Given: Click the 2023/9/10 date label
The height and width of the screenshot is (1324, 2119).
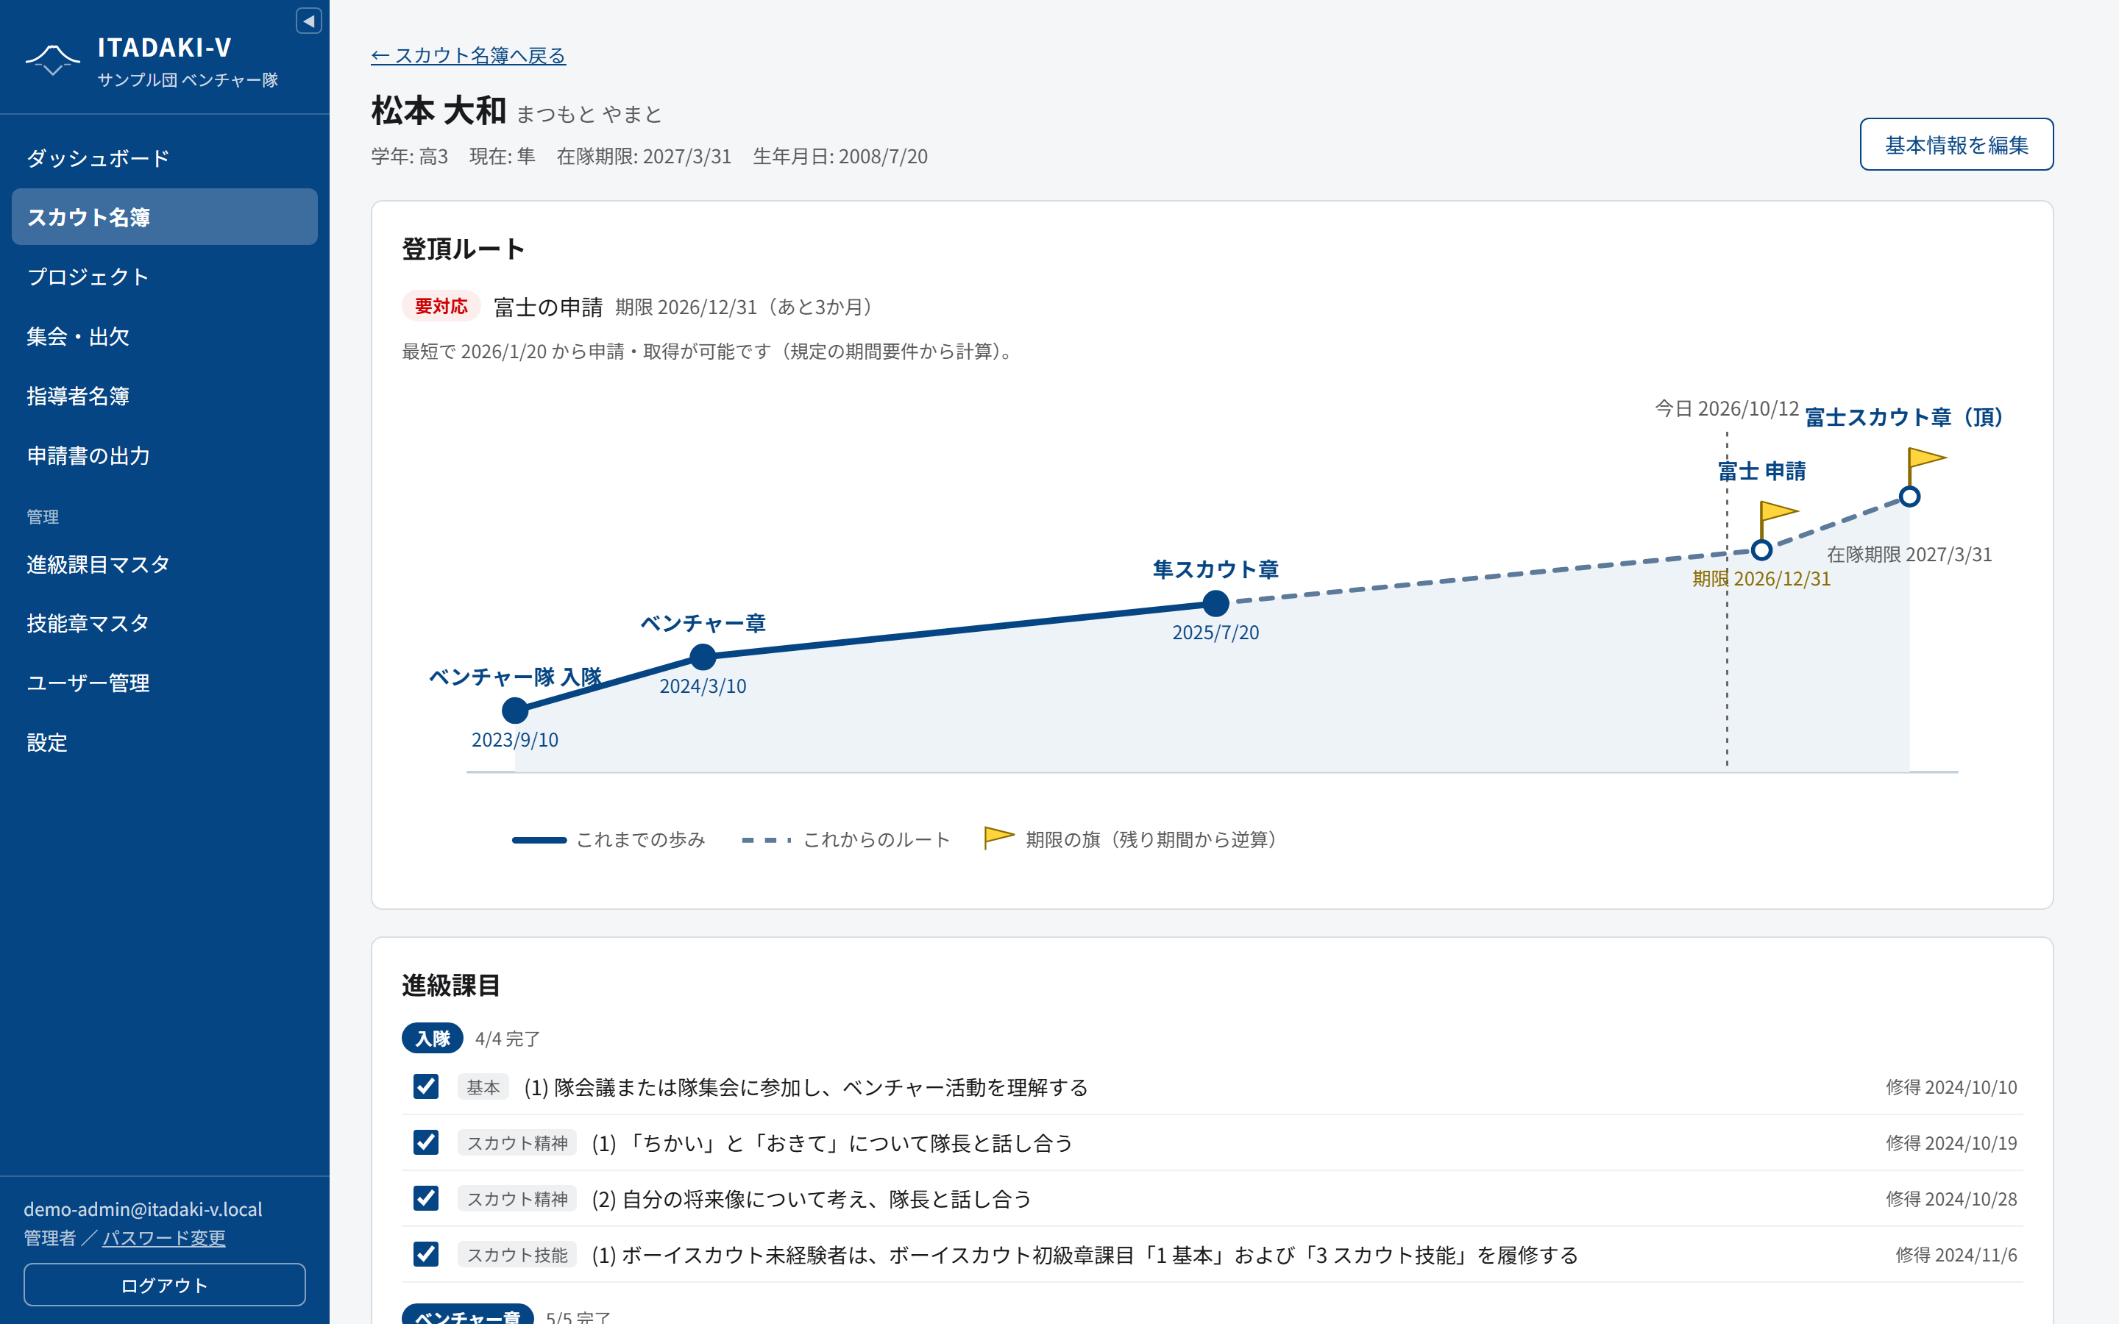Looking at the screenshot, I should coord(515,740).
